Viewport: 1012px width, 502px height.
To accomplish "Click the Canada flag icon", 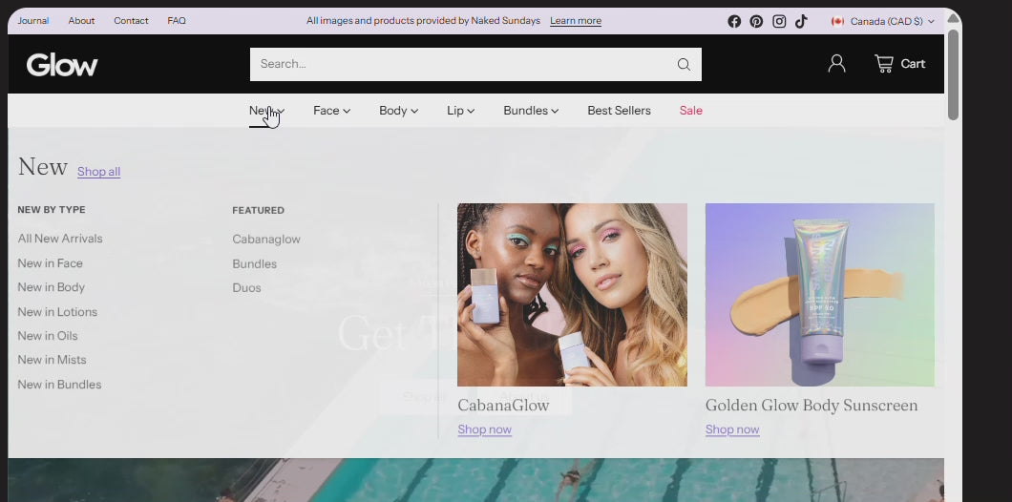I will point(837,21).
